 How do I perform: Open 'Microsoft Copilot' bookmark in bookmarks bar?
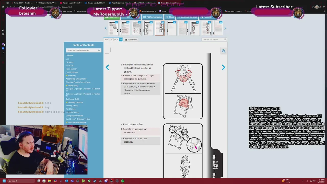(x=233, y=11)
